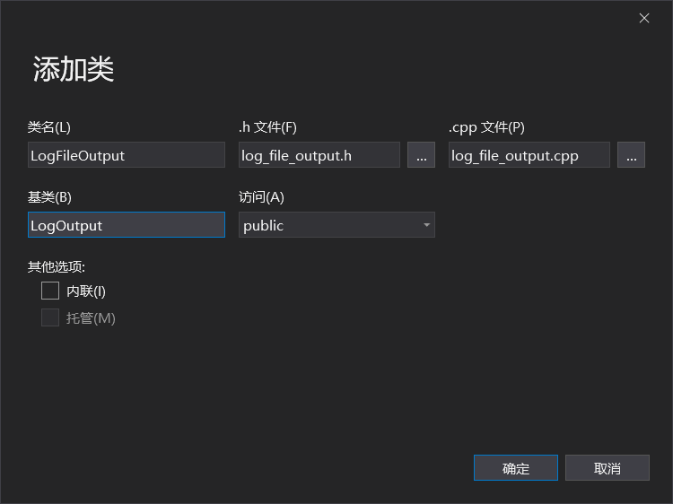Open the browse button for .h file
This screenshot has height=504, width=673.
pos(421,155)
